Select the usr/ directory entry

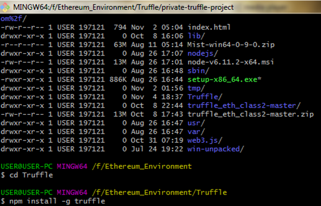click(196, 123)
